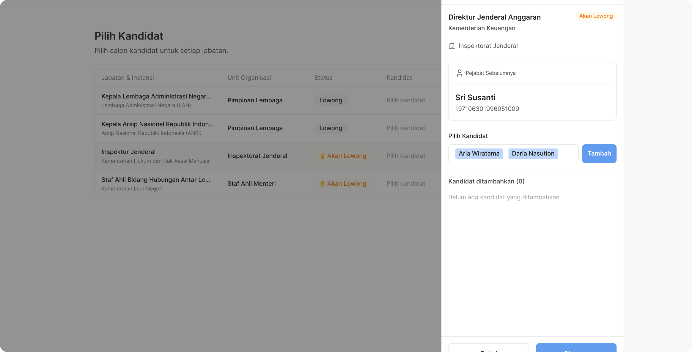Click the person icon next to Pejabat Sebelumnya
This screenshot has height=352, width=692.
click(x=459, y=73)
